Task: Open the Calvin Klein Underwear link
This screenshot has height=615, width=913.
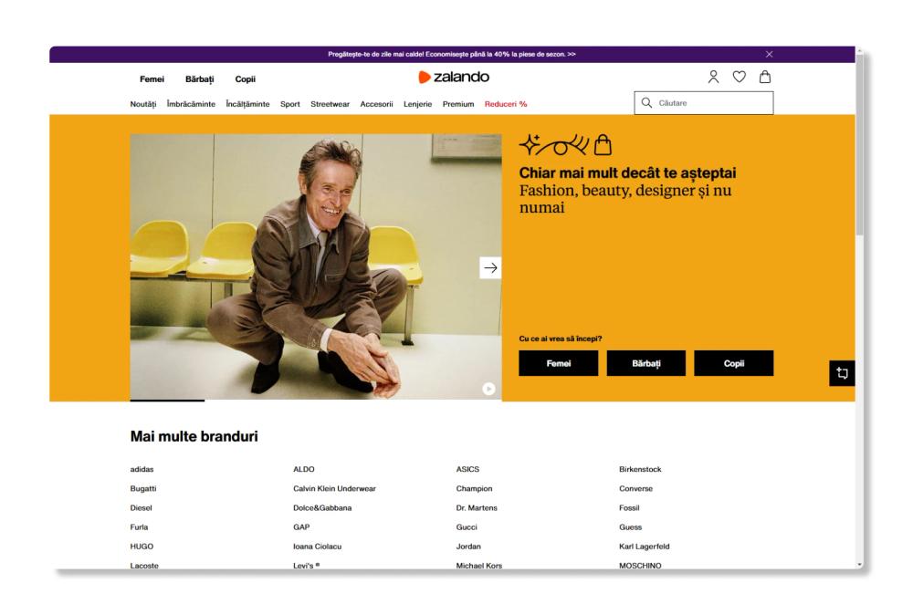Action: (x=334, y=489)
